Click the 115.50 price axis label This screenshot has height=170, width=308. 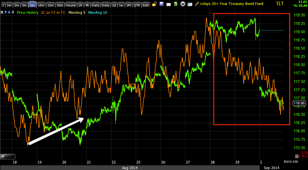point(299,148)
